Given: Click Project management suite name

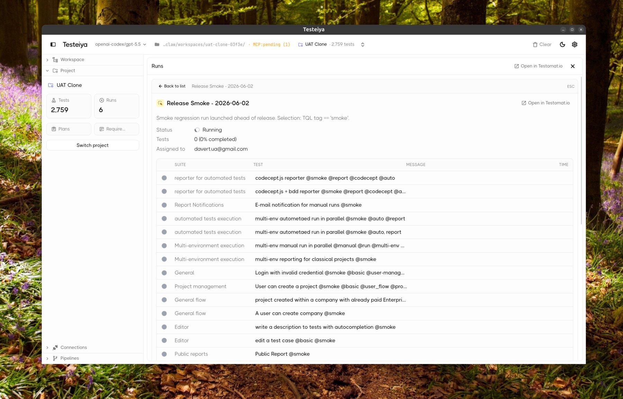Looking at the screenshot, I should [x=200, y=286].
